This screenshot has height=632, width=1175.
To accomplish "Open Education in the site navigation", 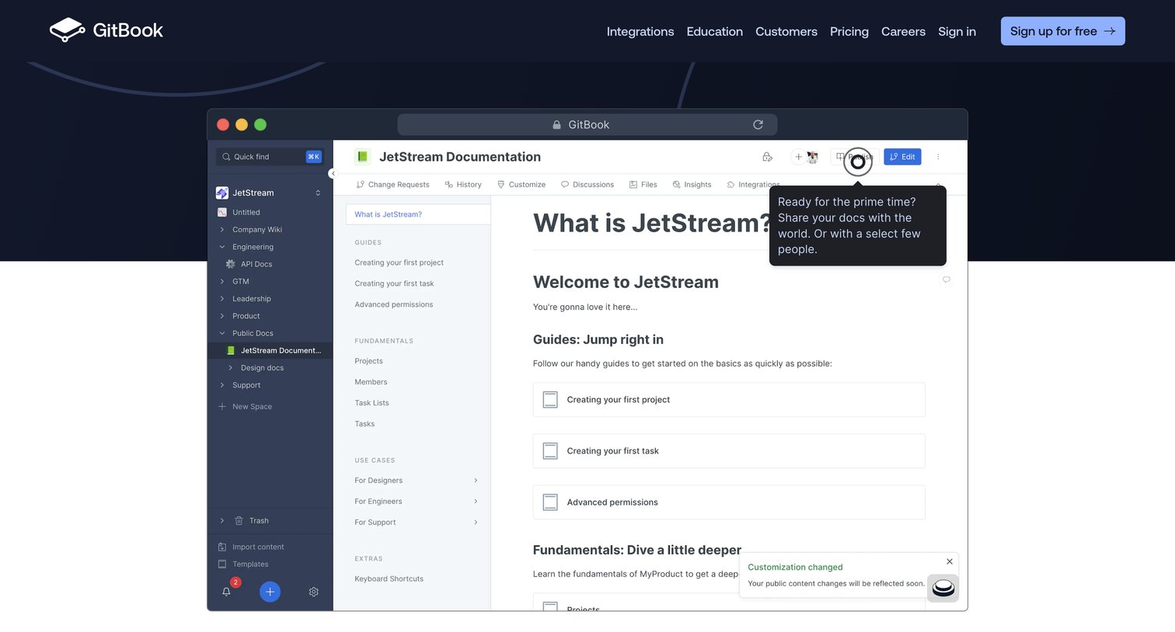I will [715, 31].
